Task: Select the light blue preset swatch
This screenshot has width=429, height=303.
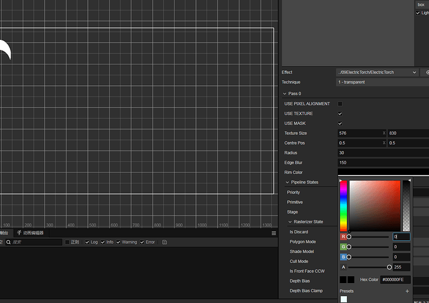Action: coord(344,299)
